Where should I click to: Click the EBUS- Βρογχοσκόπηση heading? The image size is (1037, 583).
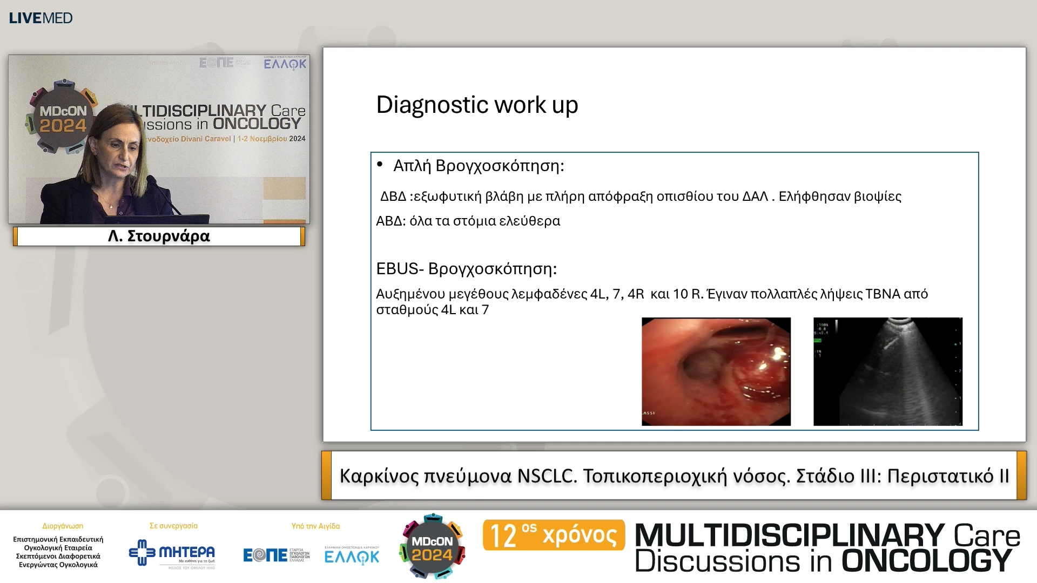[x=466, y=269]
